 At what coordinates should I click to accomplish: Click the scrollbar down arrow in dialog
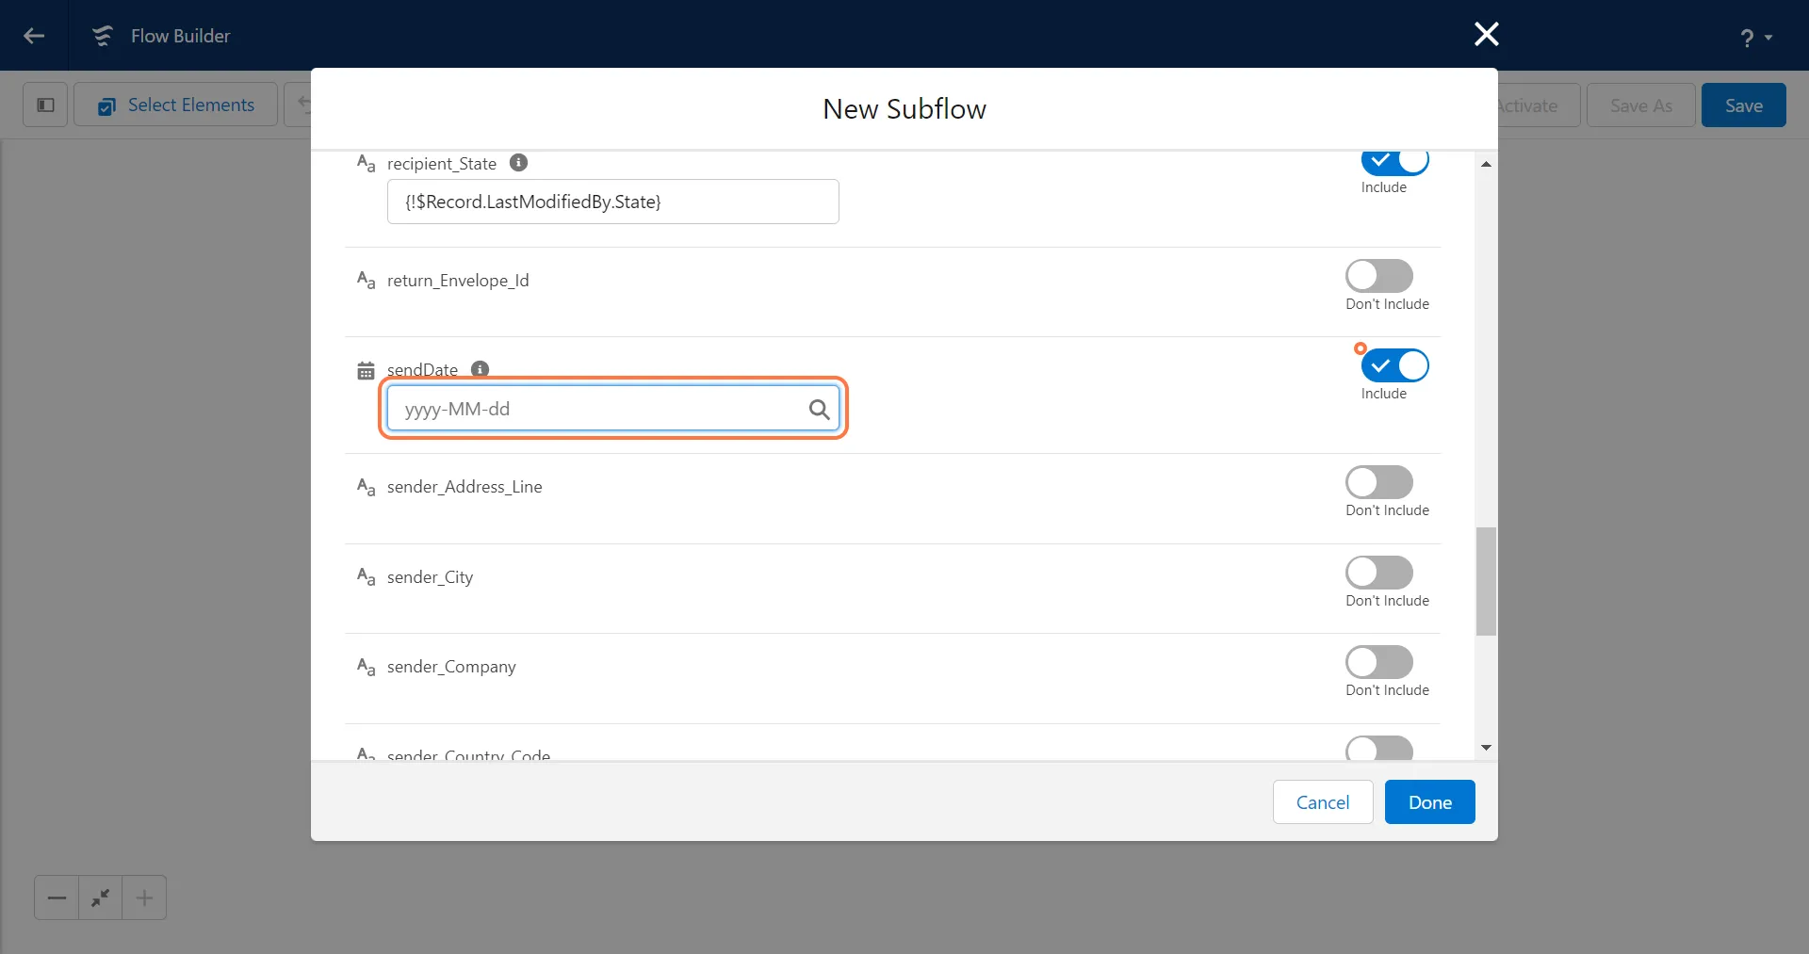point(1486,748)
